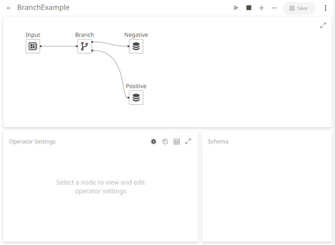Select the Positive output node
Screen dimensions: 335x245
136,98
